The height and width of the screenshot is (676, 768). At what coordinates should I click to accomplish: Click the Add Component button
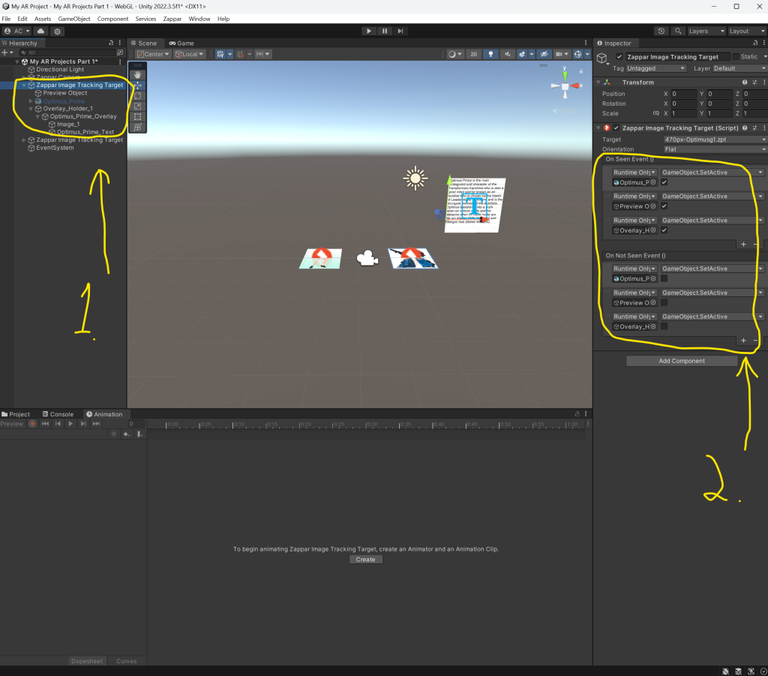[x=682, y=361]
